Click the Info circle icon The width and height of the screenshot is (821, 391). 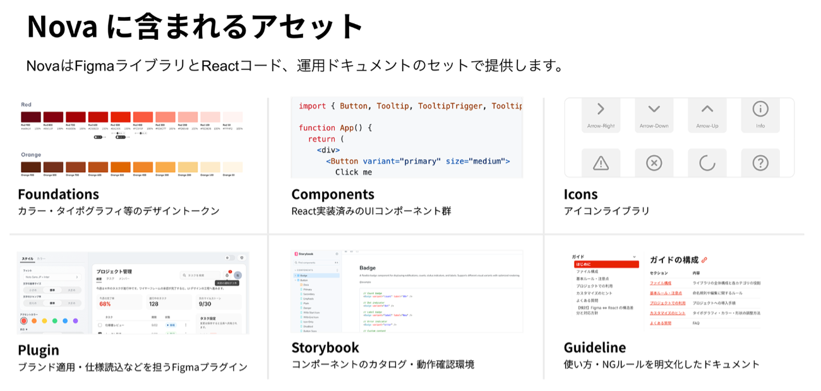(x=760, y=108)
